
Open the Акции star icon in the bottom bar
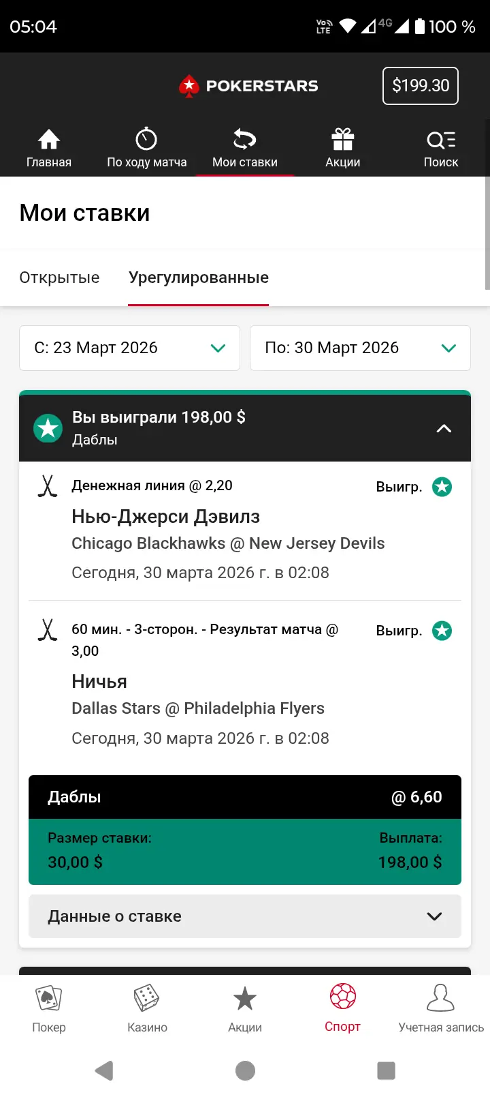coord(245,999)
